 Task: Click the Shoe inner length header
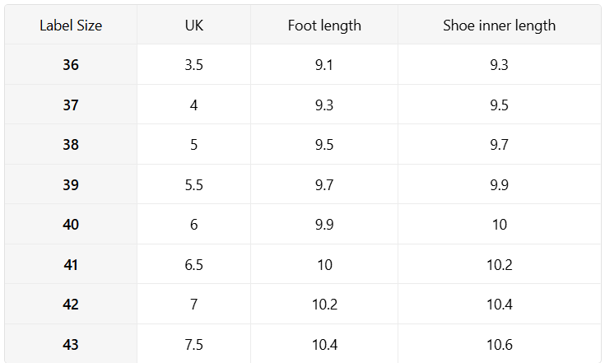click(x=500, y=25)
